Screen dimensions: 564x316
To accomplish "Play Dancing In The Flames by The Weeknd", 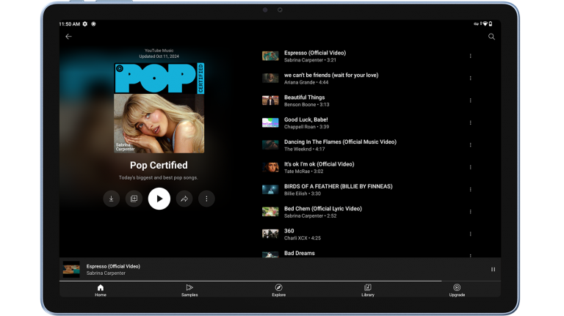I will [x=339, y=145].
